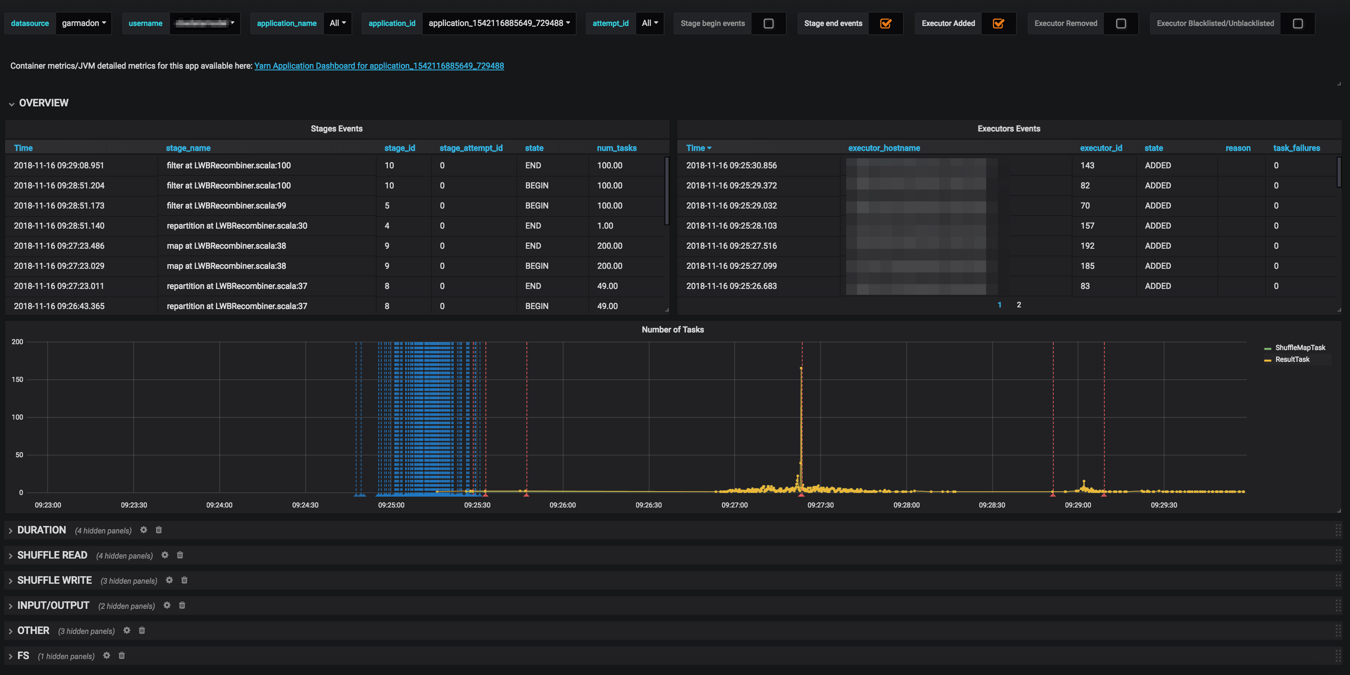
Task: Grab the drag handle of the DURATION row
Action: [x=1337, y=530]
